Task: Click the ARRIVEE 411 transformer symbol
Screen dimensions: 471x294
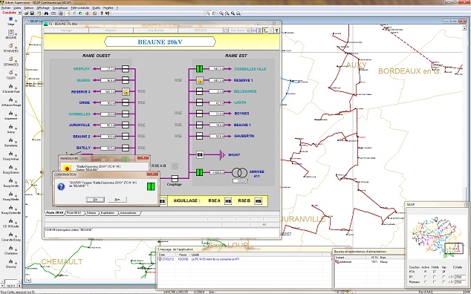Action: coord(240,173)
